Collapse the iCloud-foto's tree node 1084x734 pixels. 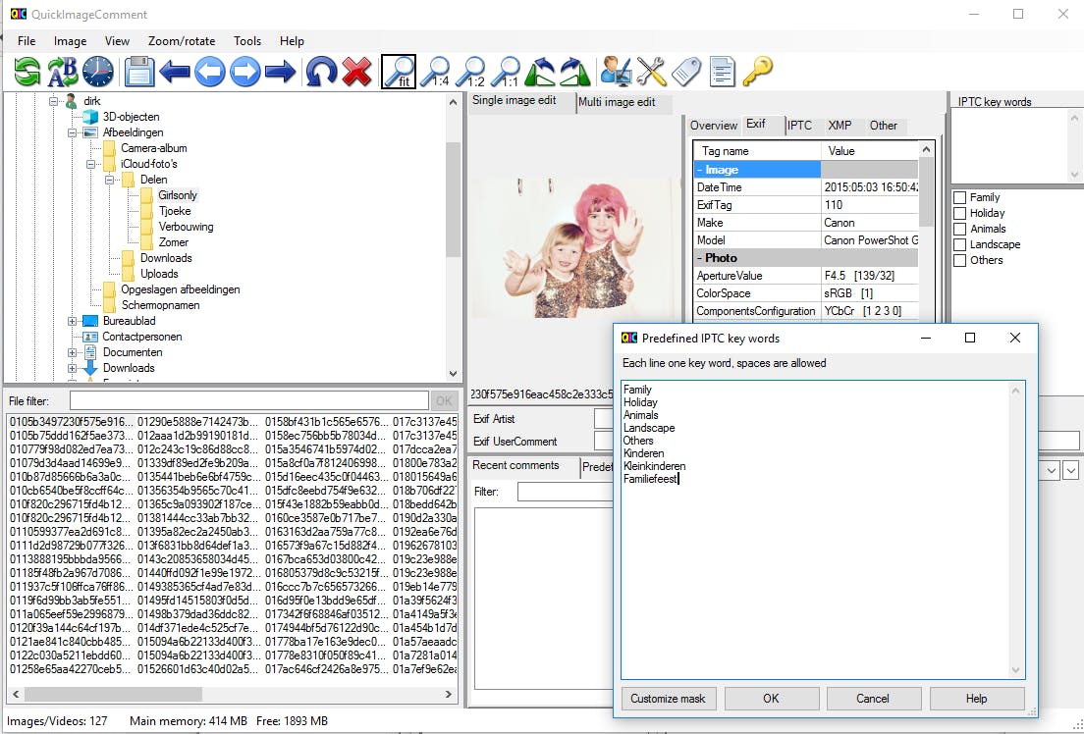click(90, 165)
